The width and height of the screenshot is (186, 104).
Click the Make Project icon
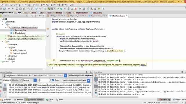click(44, 9)
